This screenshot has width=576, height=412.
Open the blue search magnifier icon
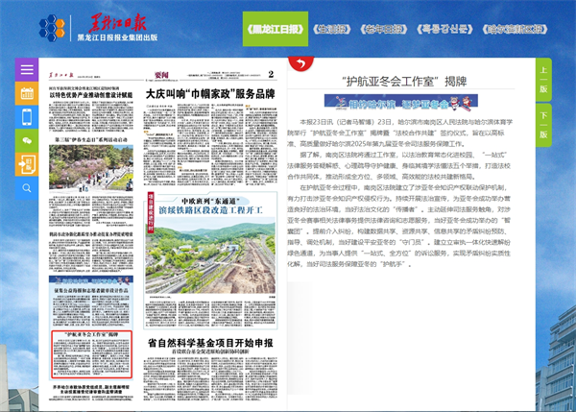pos(26,188)
